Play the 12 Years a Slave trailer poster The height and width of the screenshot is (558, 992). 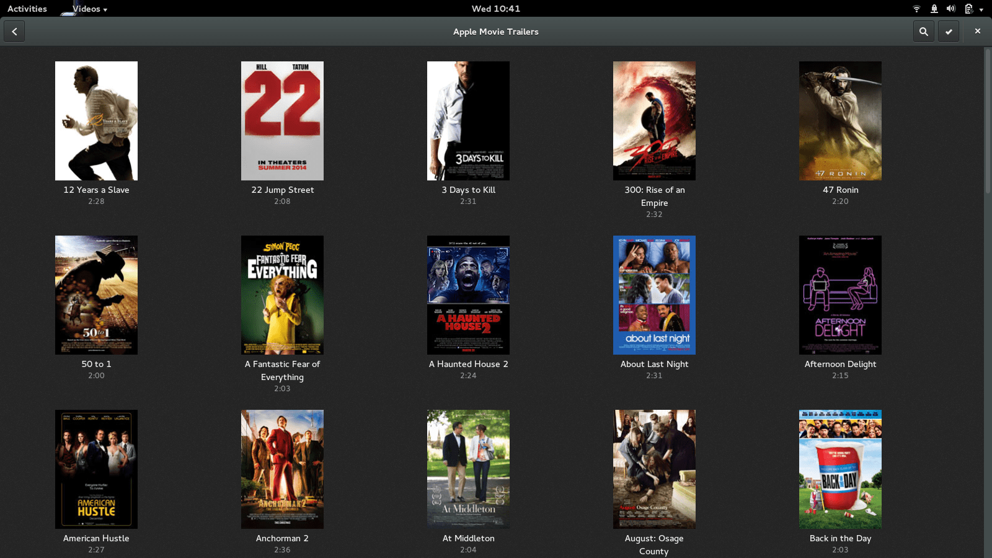click(x=96, y=121)
